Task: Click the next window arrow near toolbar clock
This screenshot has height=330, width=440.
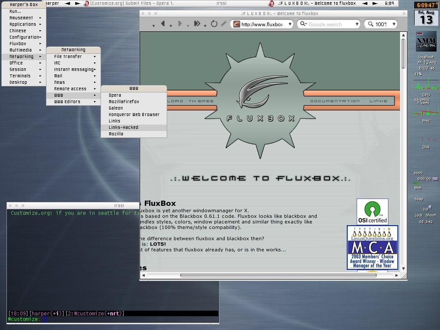Action: pyautogui.click(x=375, y=3)
